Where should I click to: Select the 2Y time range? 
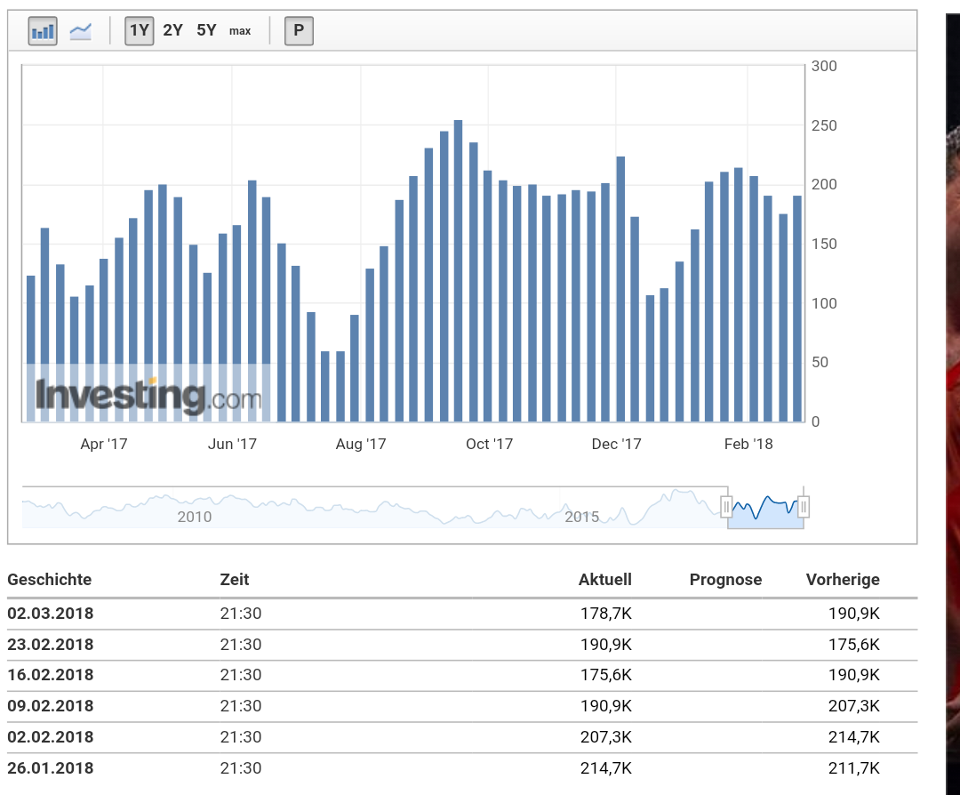[x=172, y=30]
